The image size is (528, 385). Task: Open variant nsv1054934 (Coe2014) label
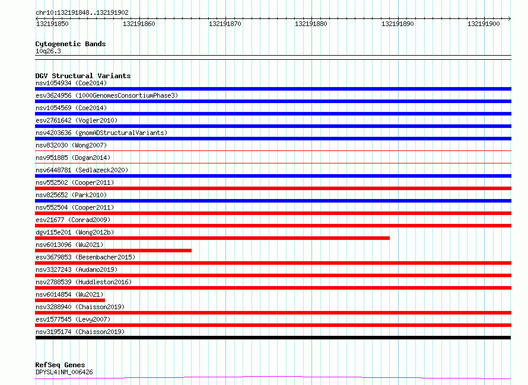coord(71,83)
